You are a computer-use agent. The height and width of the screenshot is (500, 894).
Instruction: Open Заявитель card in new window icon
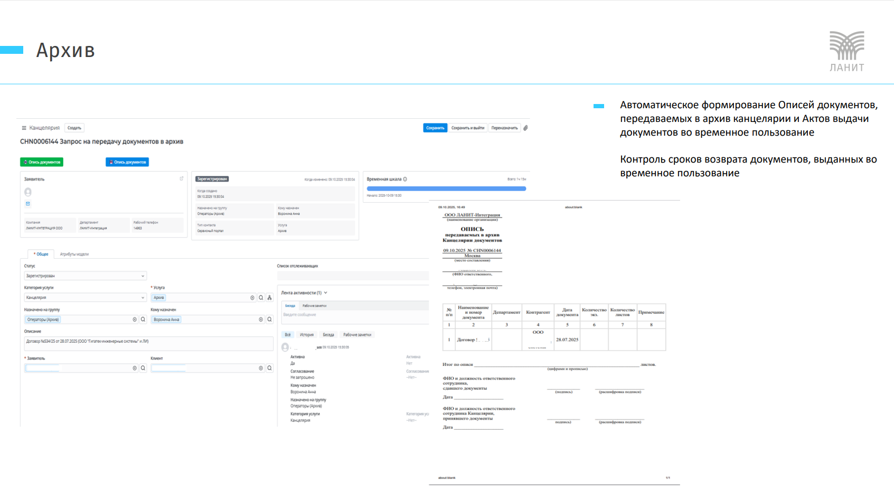pyautogui.click(x=182, y=178)
